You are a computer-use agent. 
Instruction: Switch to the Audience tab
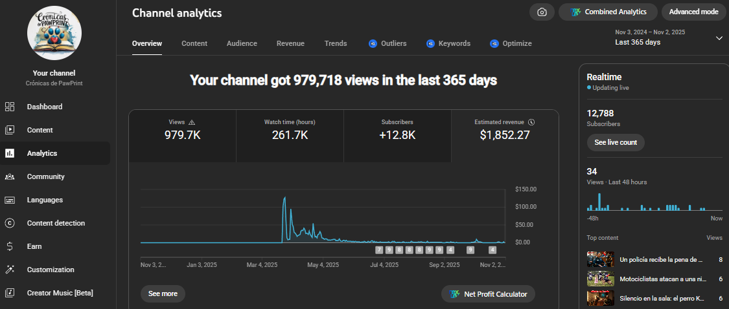click(x=242, y=43)
